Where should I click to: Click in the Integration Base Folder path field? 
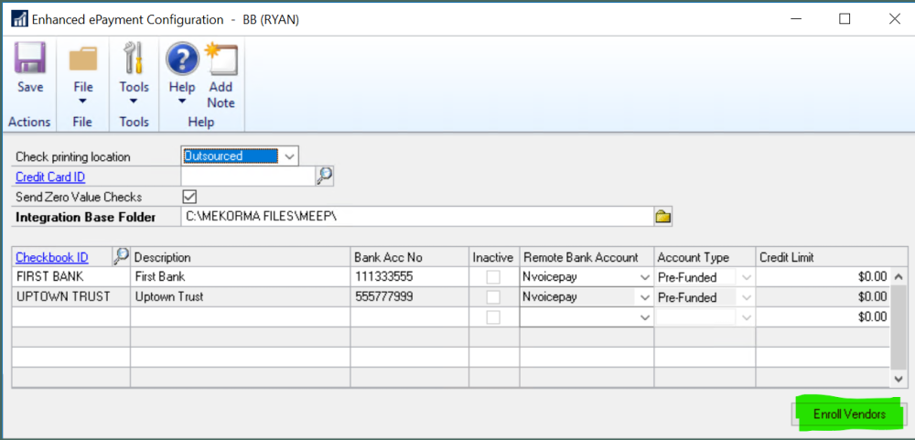tap(416, 217)
